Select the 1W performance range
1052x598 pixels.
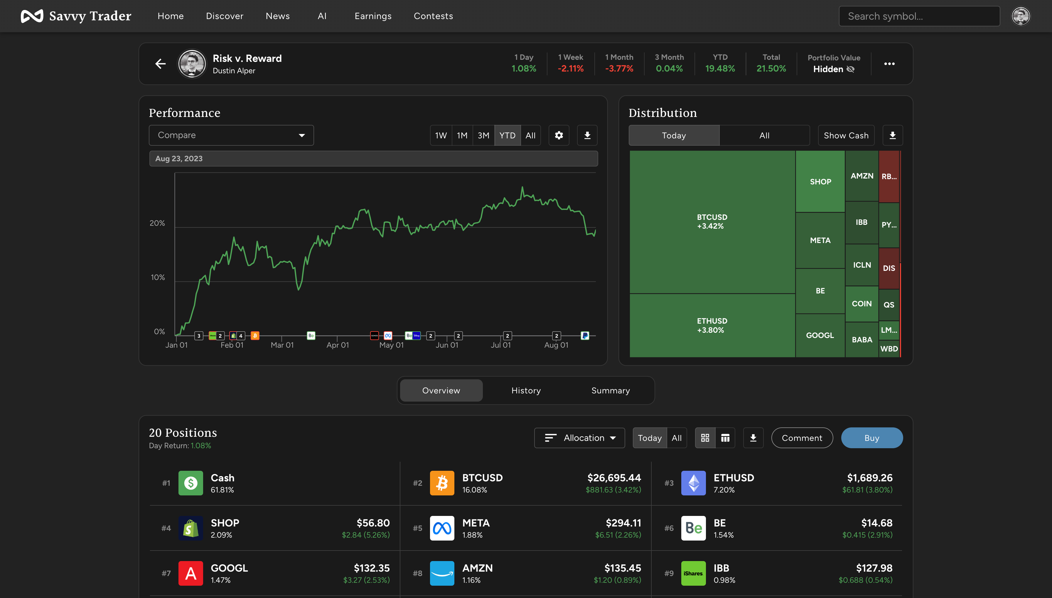(441, 135)
